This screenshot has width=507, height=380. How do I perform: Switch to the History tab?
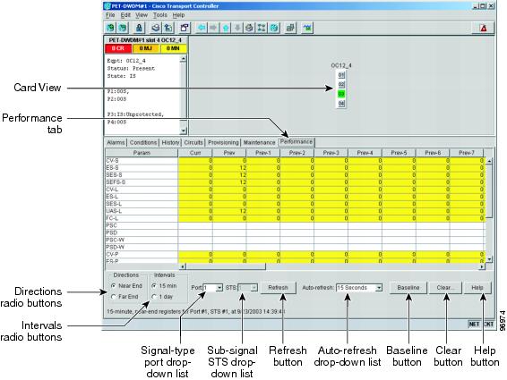click(170, 142)
